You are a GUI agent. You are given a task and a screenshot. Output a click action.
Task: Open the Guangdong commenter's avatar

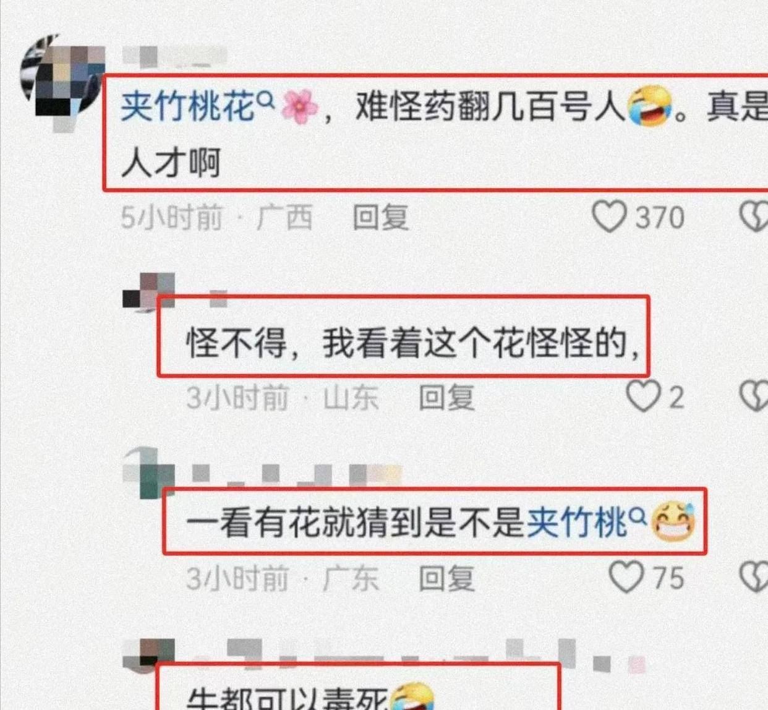click(x=149, y=473)
